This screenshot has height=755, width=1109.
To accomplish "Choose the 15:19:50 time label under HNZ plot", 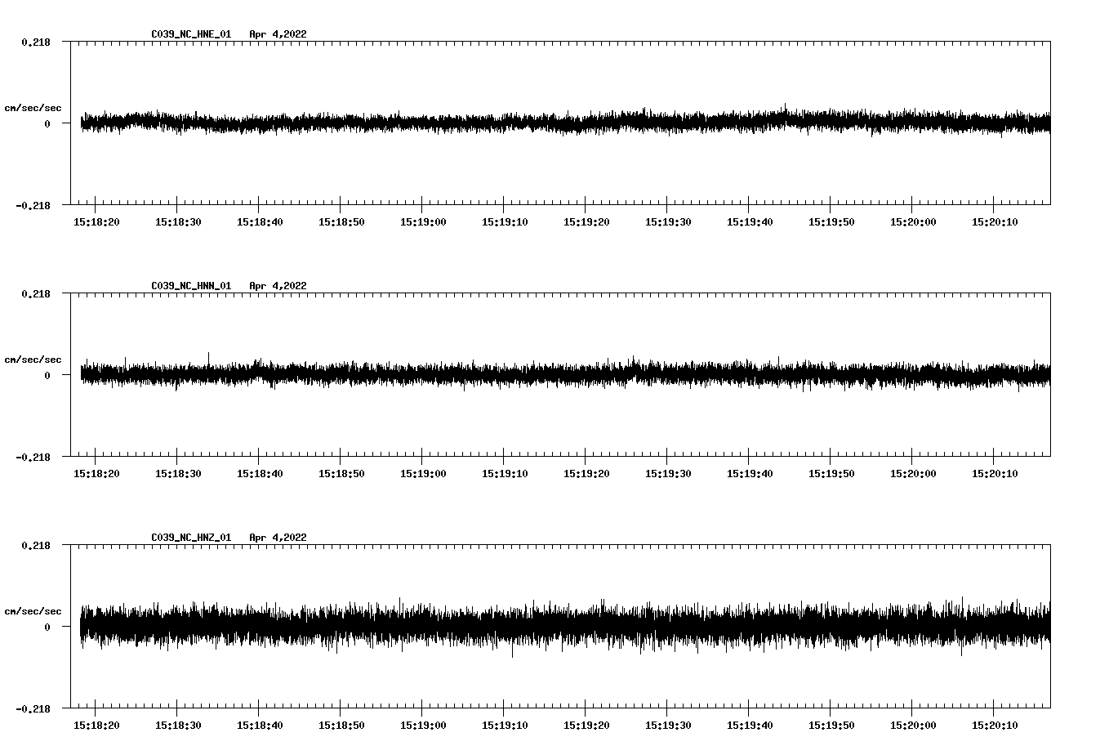I will [831, 726].
